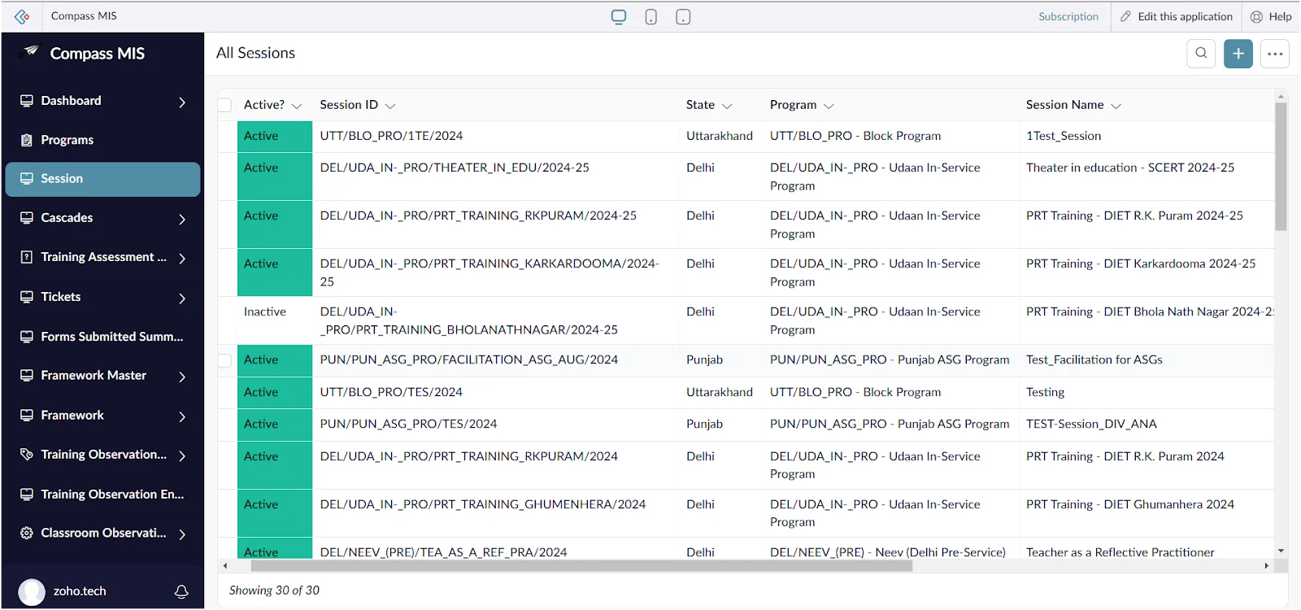Expand the Framework Master chevron
The width and height of the screenshot is (1301, 610).
click(182, 377)
